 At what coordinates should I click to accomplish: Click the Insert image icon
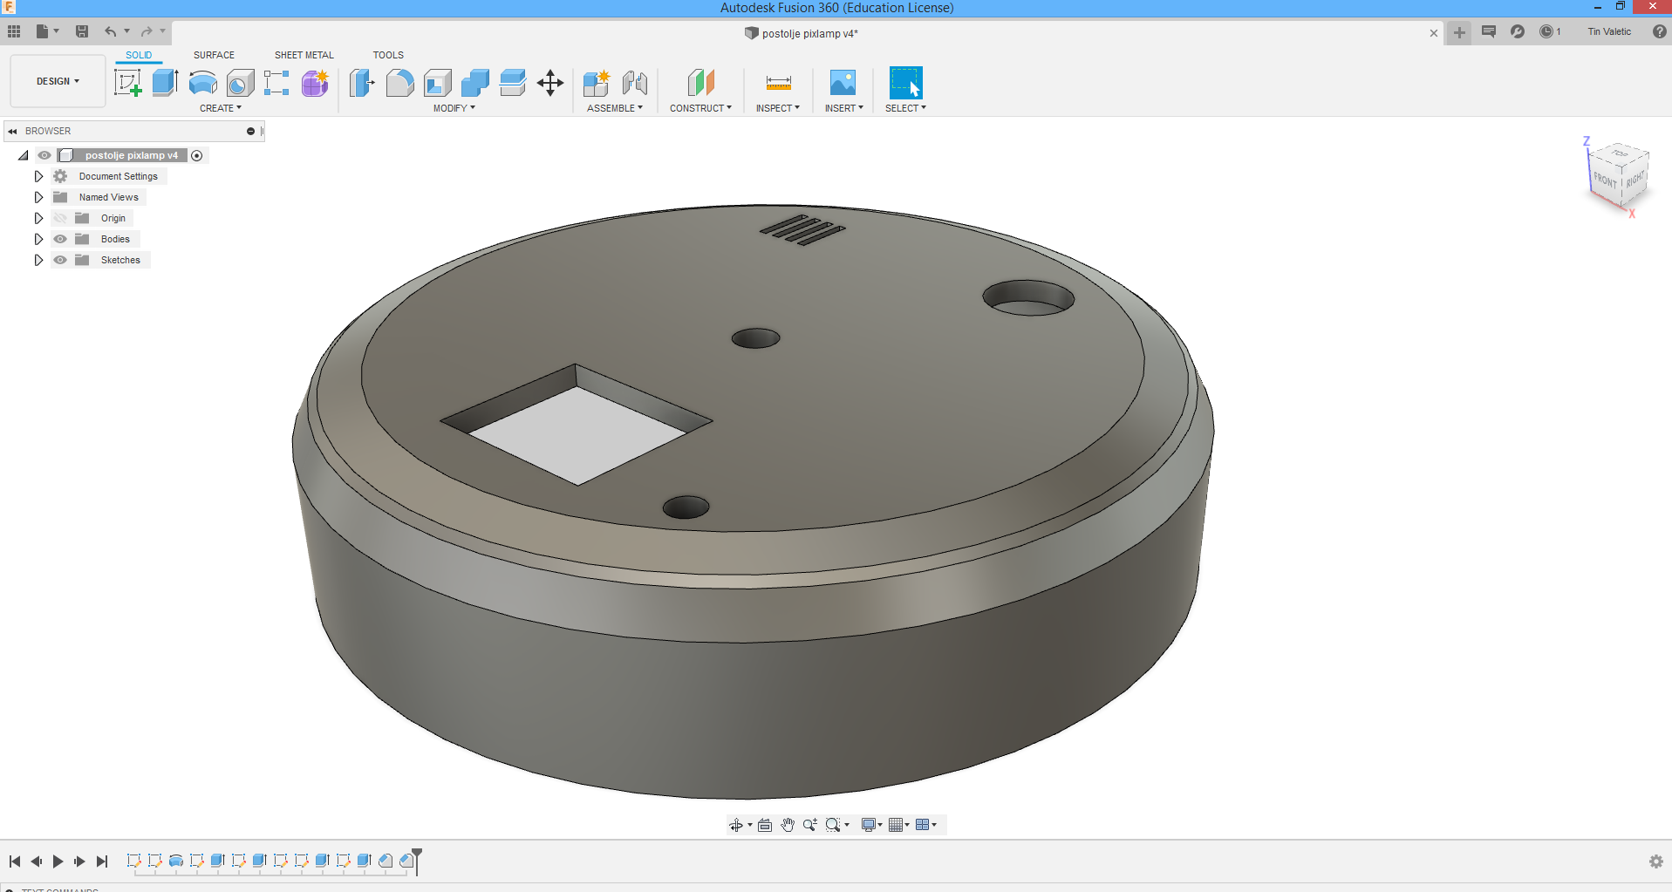tap(843, 83)
